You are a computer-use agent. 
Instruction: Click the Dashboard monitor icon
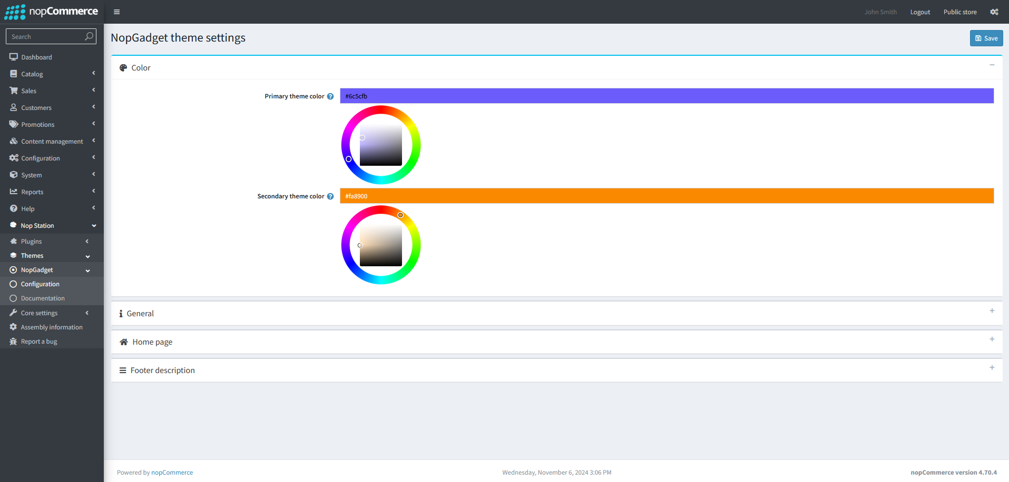pos(14,57)
